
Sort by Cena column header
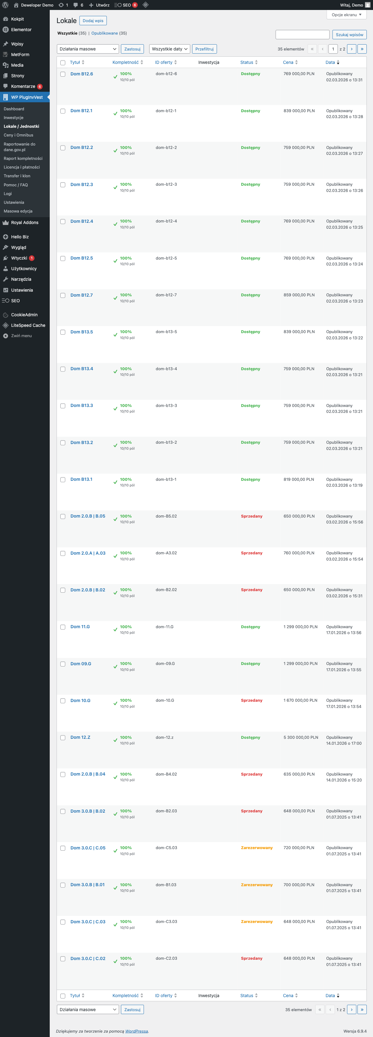[x=290, y=62]
